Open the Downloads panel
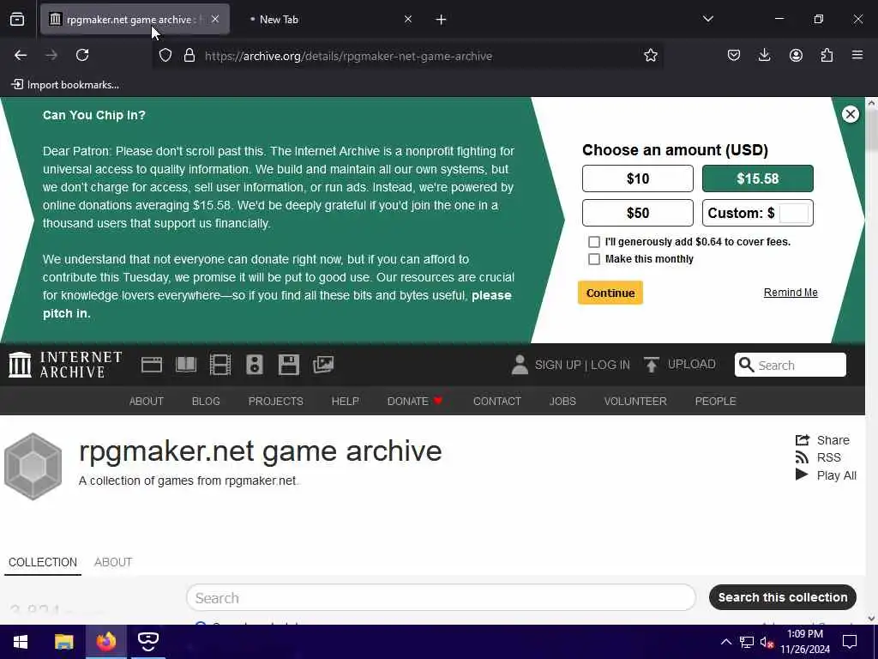The width and height of the screenshot is (878, 659). (x=764, y=55)
